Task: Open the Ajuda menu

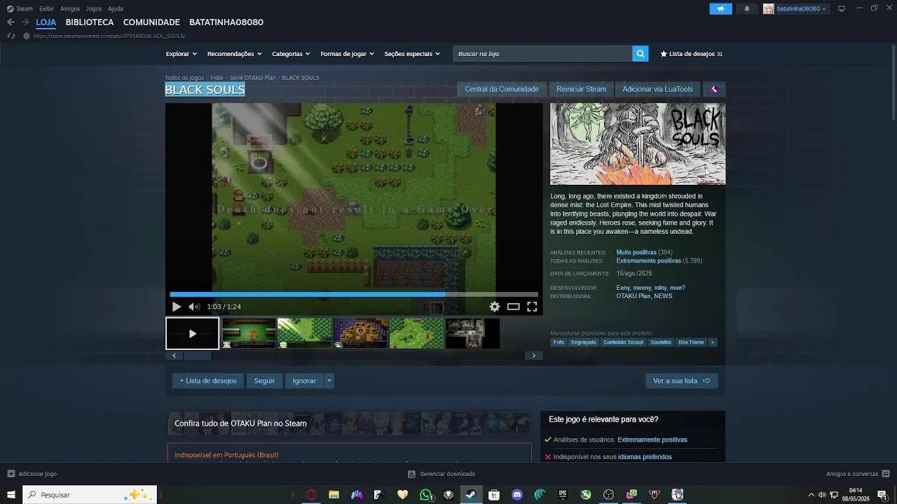Action: [x=116, y=8]
